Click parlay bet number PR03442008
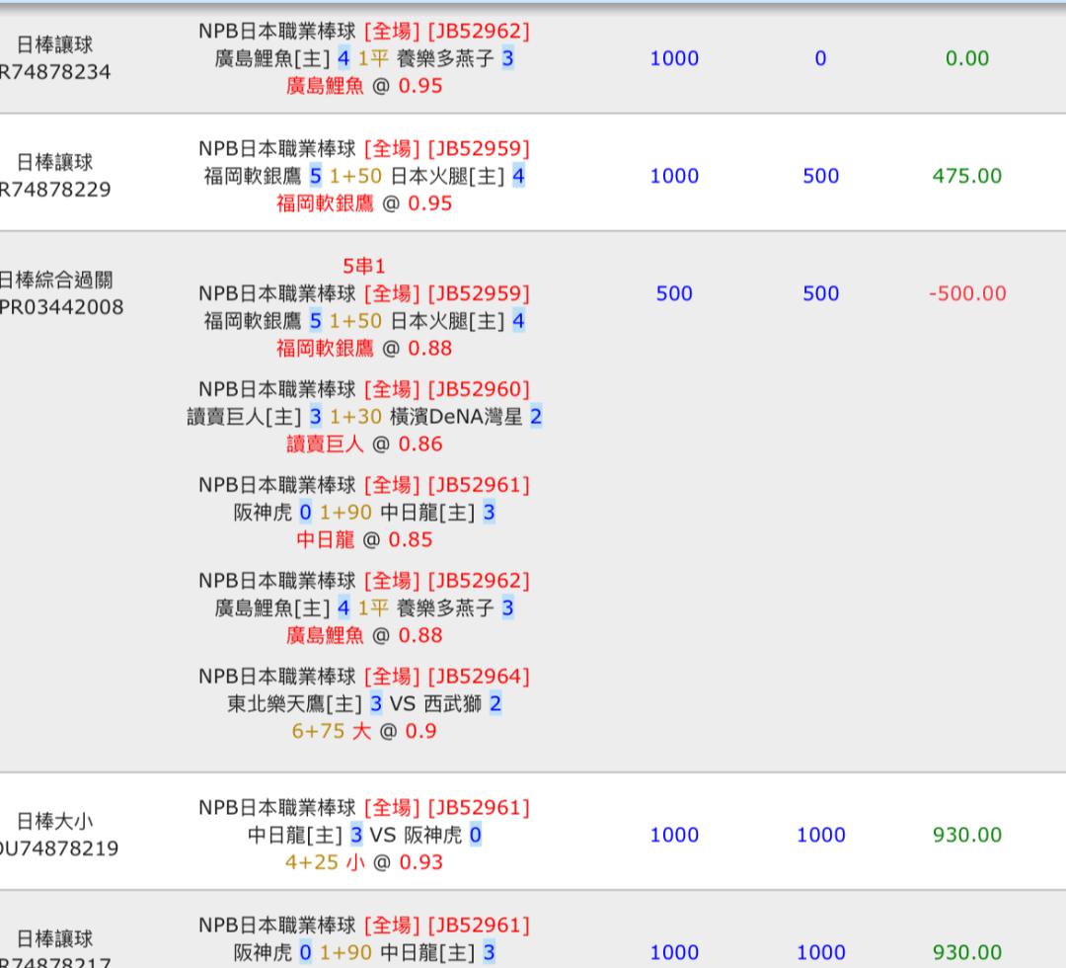Screen dimensions: 1066x968 tap(61, 307)
